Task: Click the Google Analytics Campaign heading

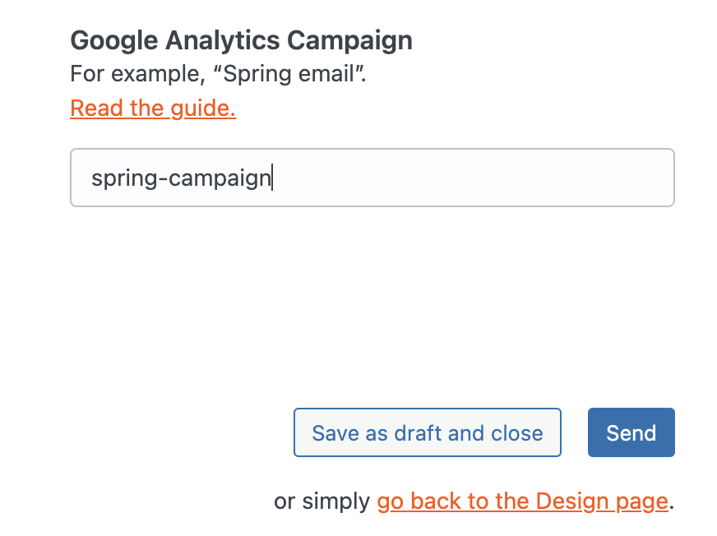Action: (241, 40)
